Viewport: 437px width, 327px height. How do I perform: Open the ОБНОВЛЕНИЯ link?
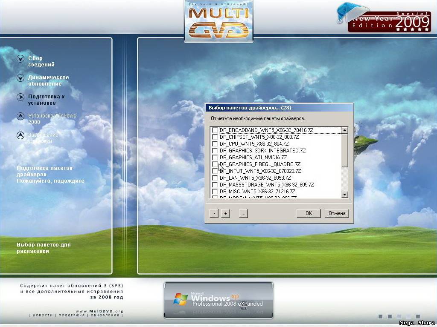click(x=105, y=316)
